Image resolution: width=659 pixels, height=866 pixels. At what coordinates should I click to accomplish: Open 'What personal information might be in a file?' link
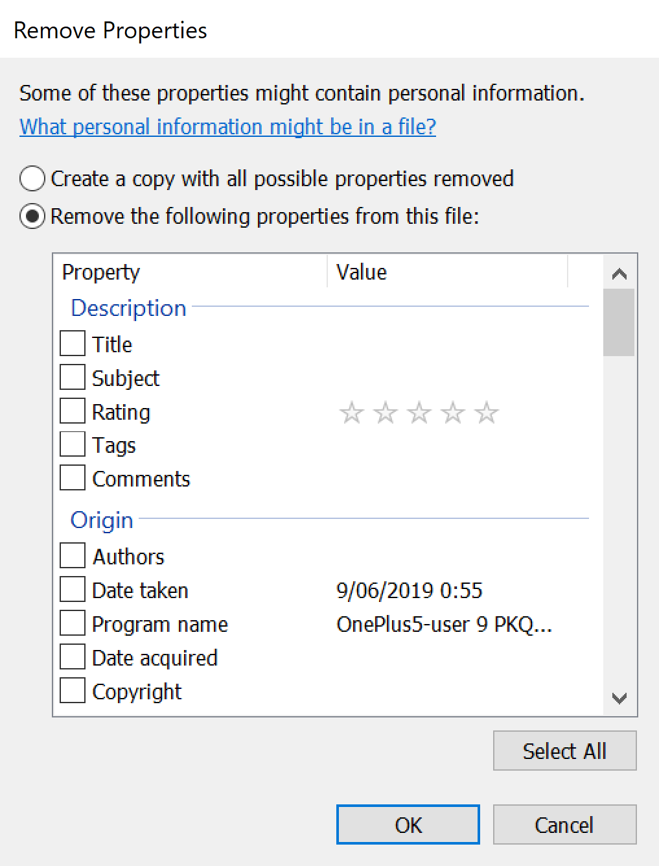(x=227, y=126)
